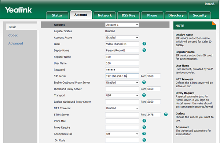Open help for Enable Outbound Proxy Server
This screenshot has width=220, height=143.
point(144,82)
